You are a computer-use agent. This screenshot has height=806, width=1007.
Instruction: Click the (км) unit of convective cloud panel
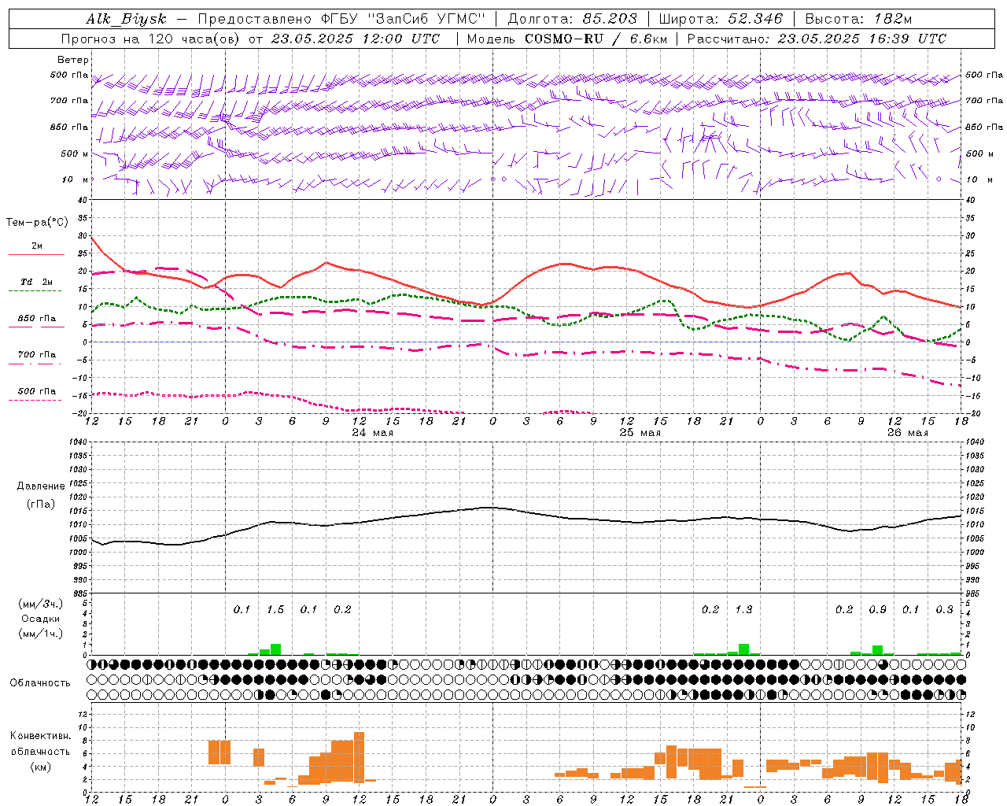point(41,767)
